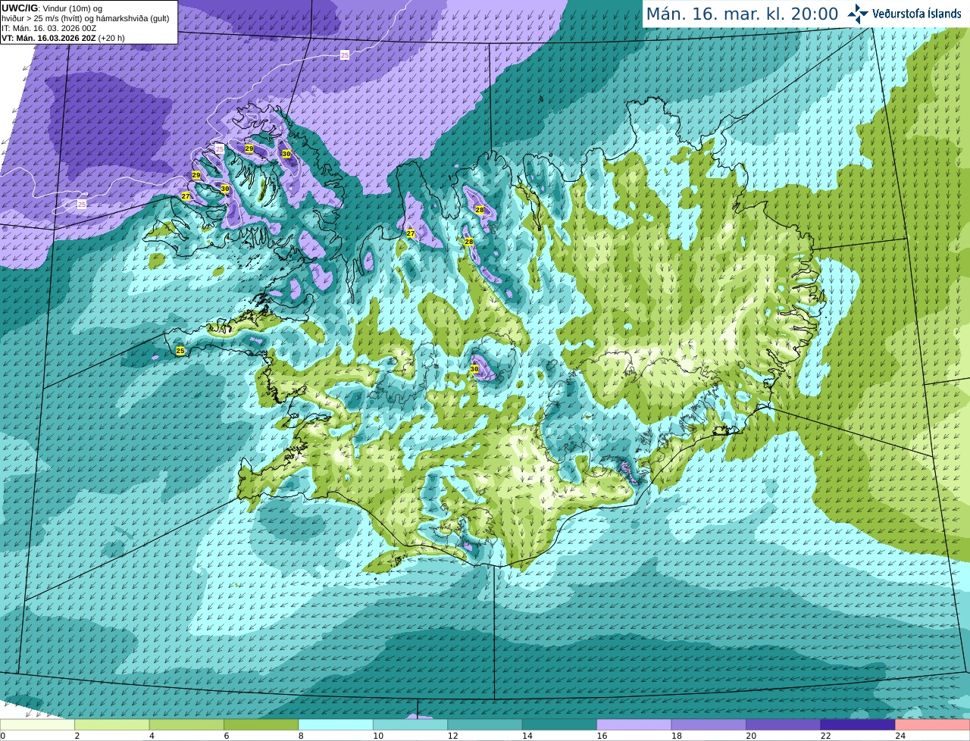The height and width of the screenshot is (741, 970).
Task: Pick the 16–18 m/s lavender swatch
Action: (634, 724)
